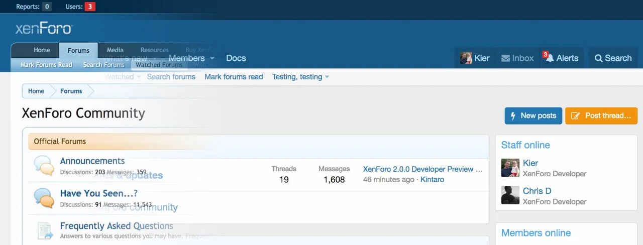Click the xenForo logo

point(44,29)
